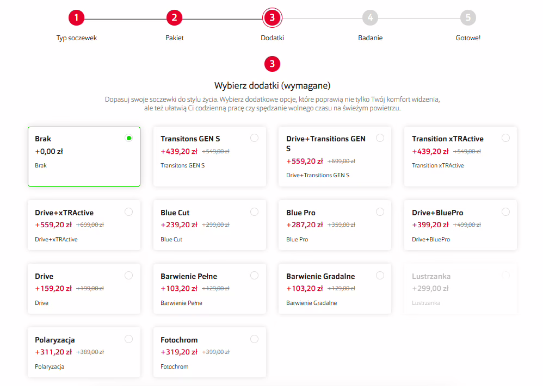Go back to step 1 Typ soczewek
This screenshot has height=386, width=543.
[77, 18]
